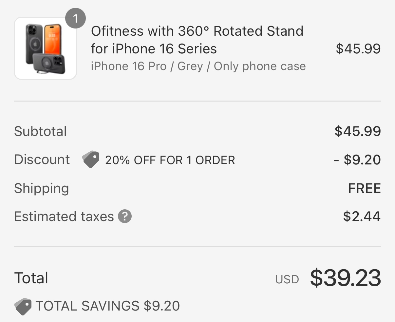Click the 20% OFF FOR 1 ORDER code
Viewport: 395px width, 322px height.
tap(170, 160)
